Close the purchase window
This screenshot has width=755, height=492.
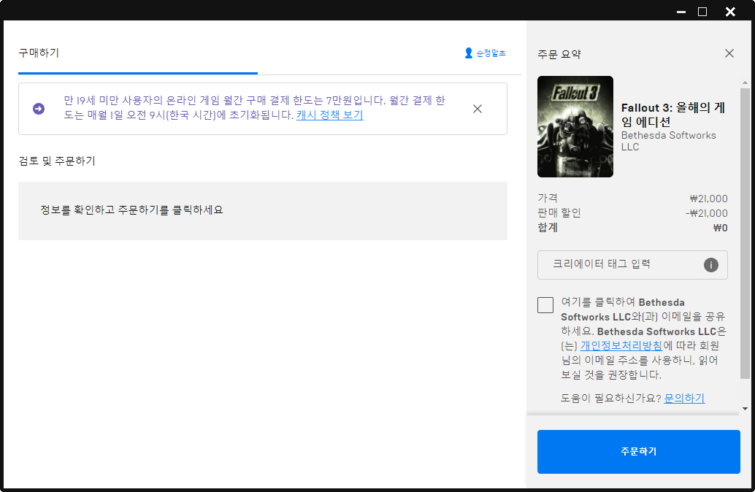[730, 12]
